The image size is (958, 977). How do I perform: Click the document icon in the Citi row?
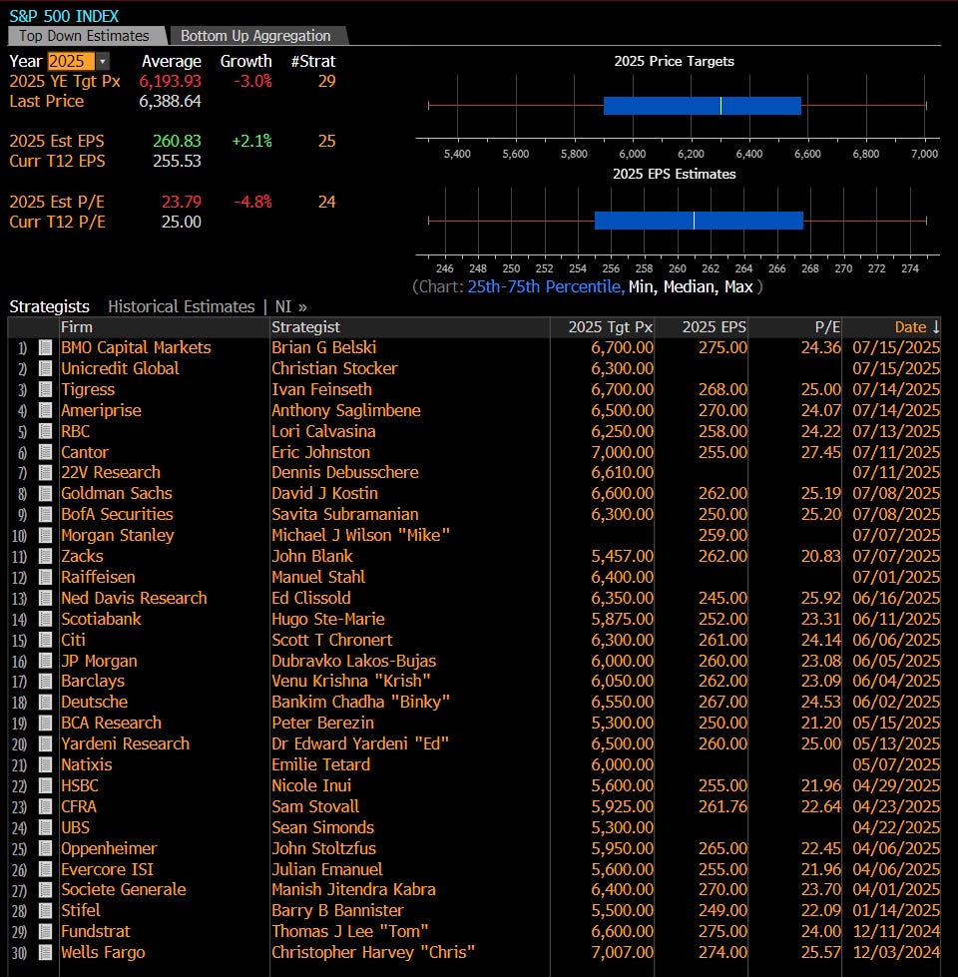coord(46,640)
